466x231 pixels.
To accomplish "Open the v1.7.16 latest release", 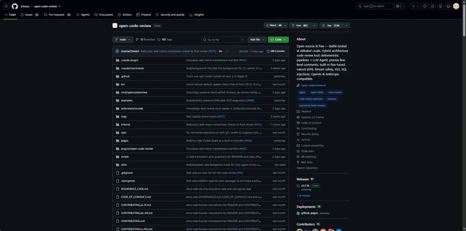I will [x=306, y=186].
